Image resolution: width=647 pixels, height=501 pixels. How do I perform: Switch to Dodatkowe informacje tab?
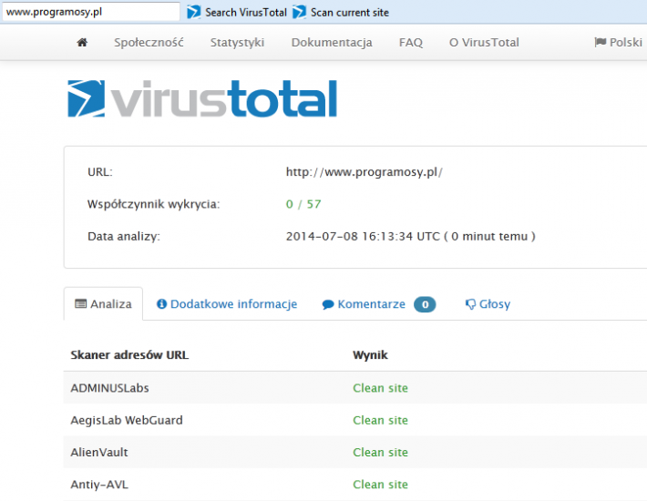(x=227, y=304)
